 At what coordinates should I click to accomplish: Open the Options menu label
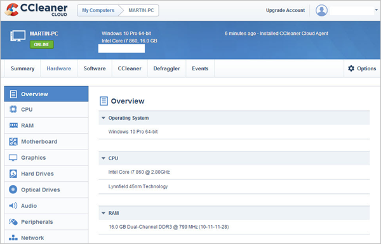[x=366, y=68]
